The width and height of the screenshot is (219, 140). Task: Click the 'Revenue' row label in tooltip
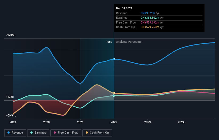tap(122, 13)
